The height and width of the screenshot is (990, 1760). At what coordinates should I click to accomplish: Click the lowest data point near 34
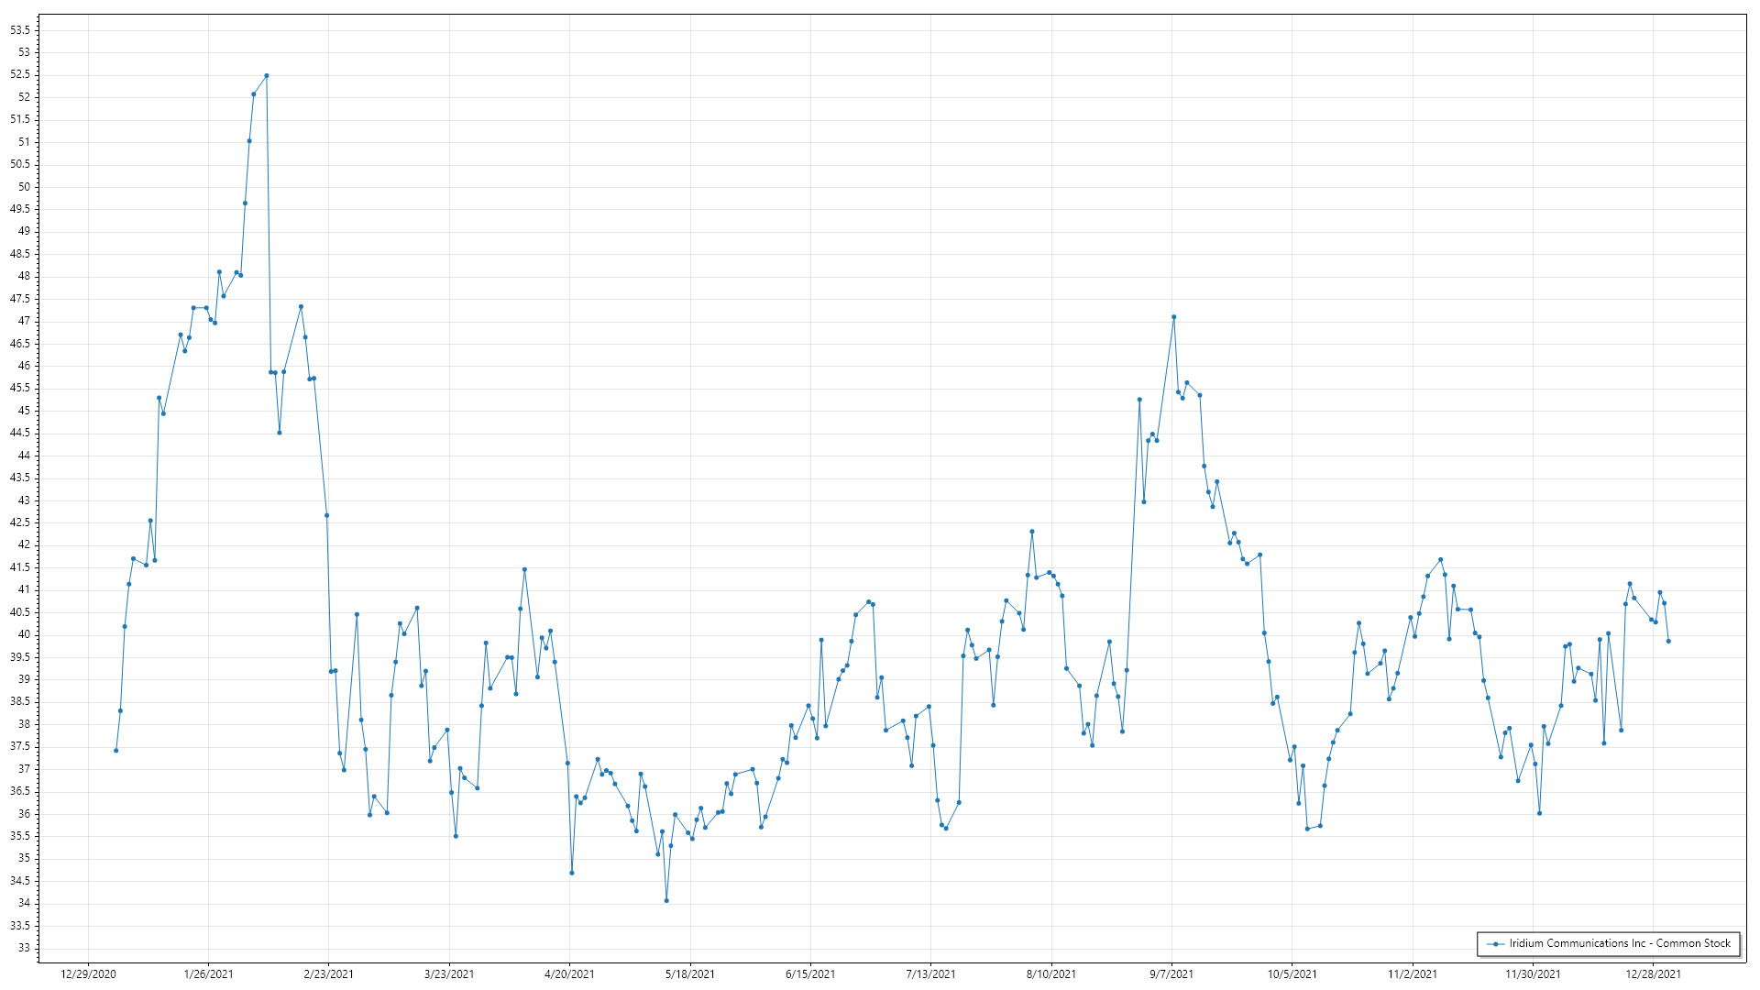click(x=666, y=900)
